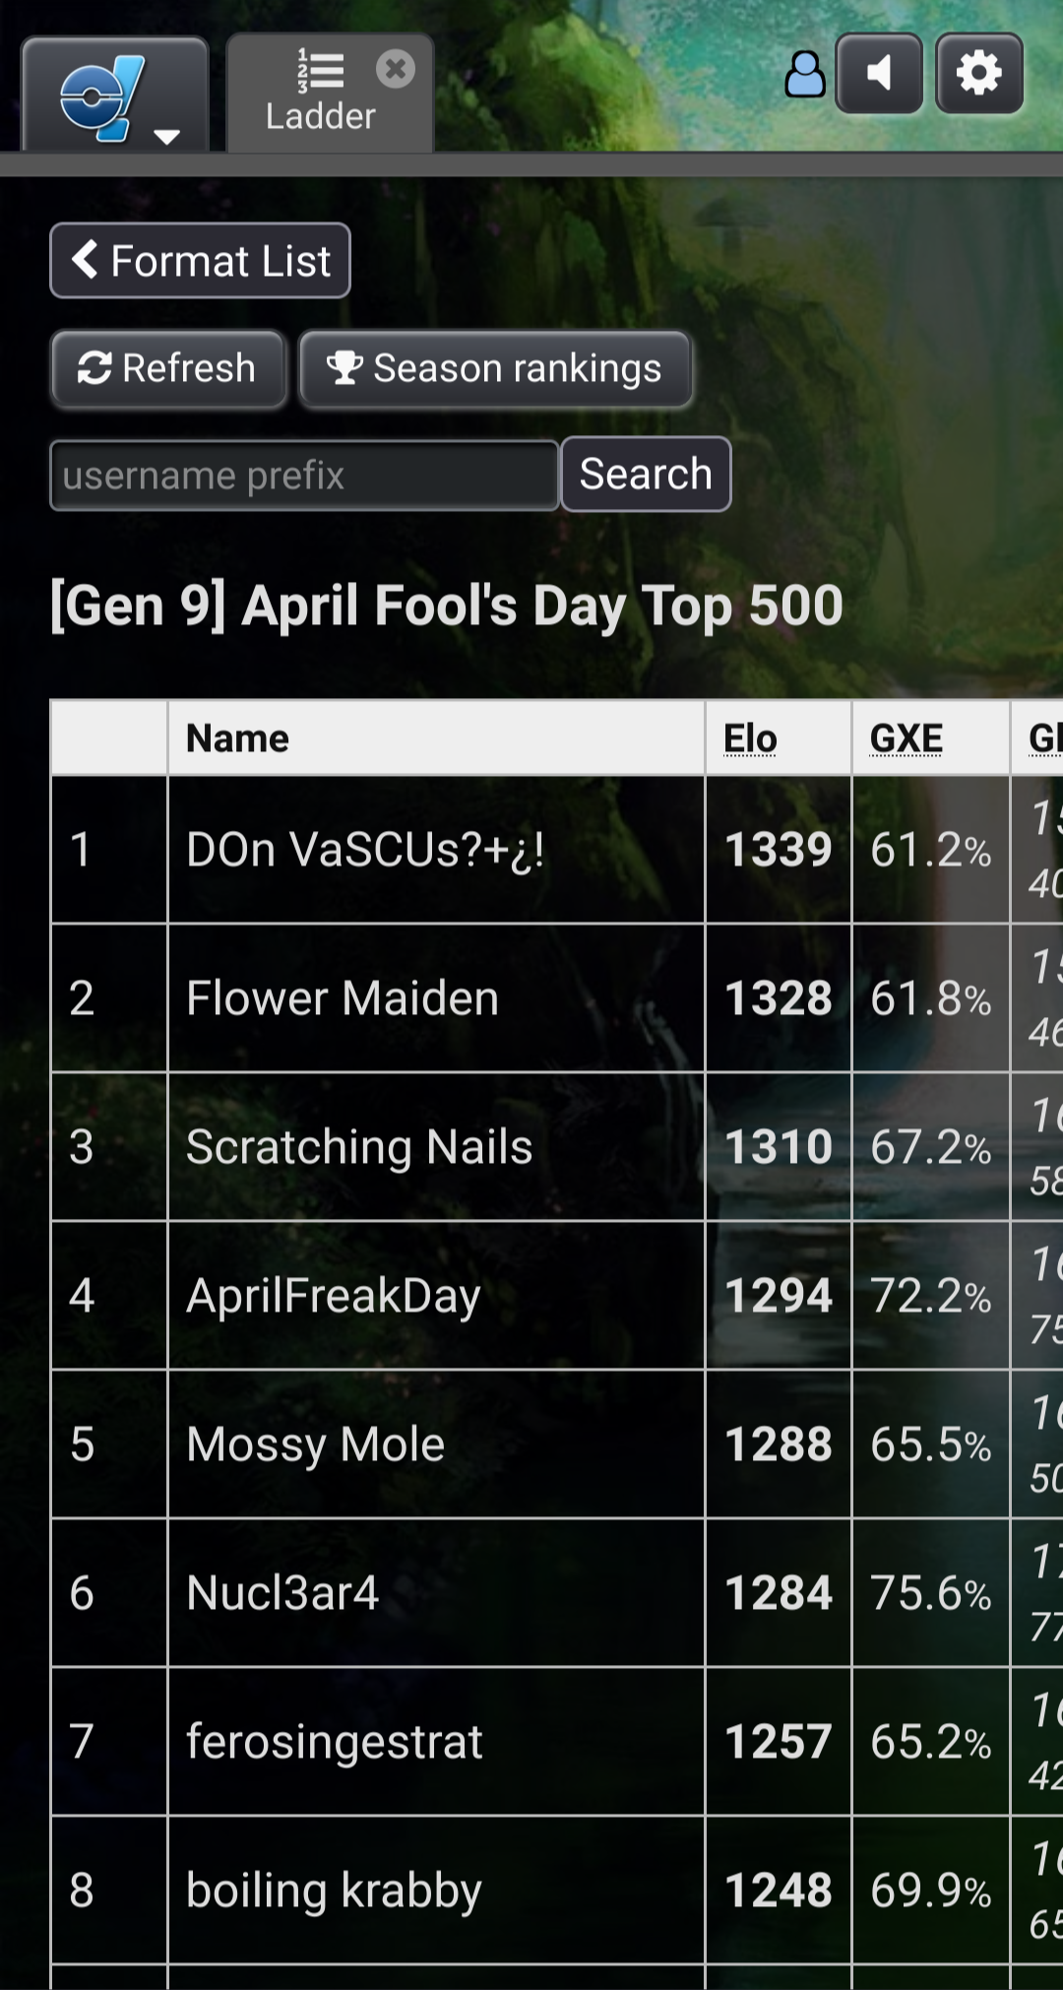Open Season rankings with trophy icon
Screen dimensions: 1063x1990
[495, 369]
